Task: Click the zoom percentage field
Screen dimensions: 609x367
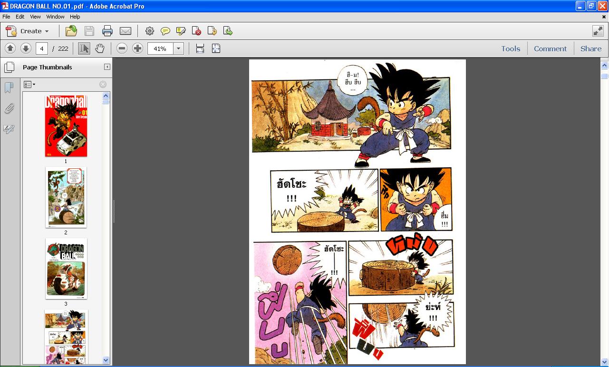Action: [x=160, y=48]
